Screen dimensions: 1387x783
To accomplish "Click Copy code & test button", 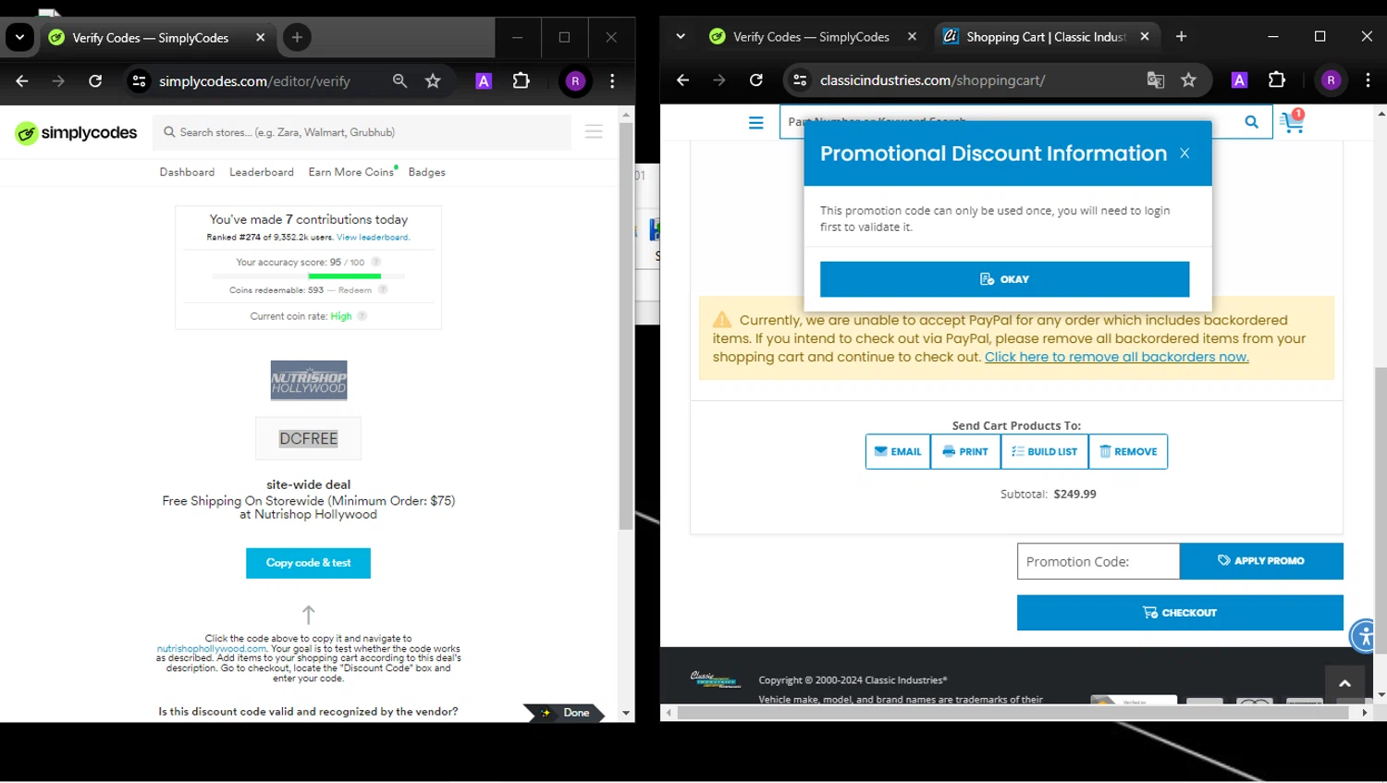I will (x=309, y=563).
